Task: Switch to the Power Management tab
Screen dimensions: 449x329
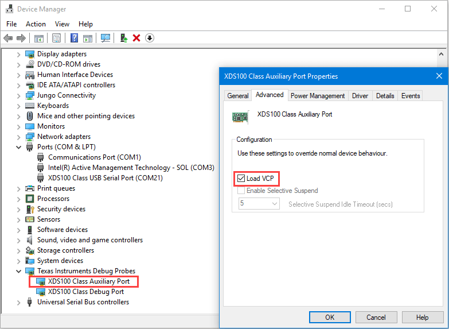Action: tap(318, 96)
